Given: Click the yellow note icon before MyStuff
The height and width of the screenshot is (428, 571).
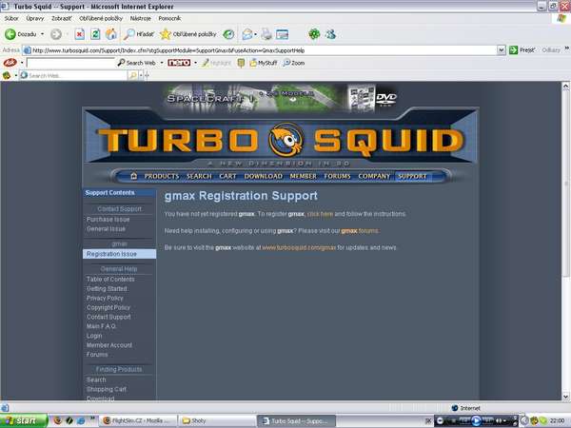Looking at the screenshot, I should point(241,63).
